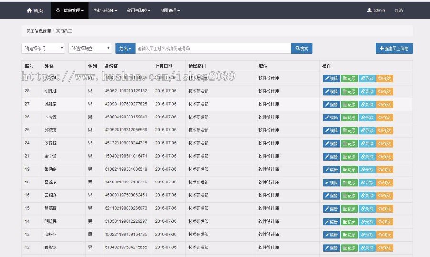
Task: Open the 请选择部门 department dropdown
Action: click(x=43, y=48)
